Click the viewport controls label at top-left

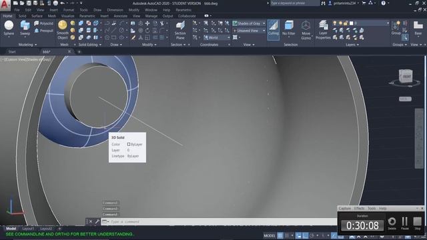pos(27,59)
